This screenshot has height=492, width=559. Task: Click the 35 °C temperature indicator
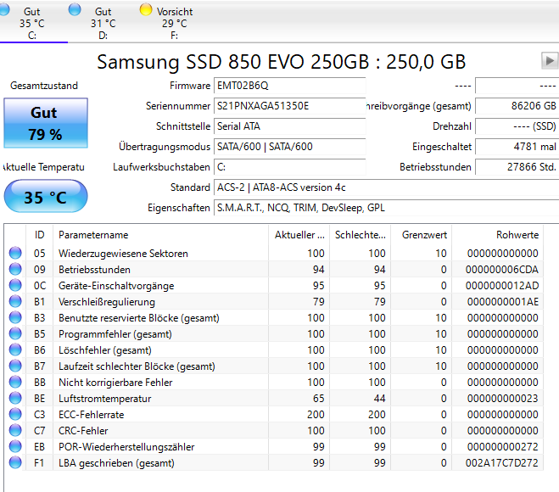pos(46,197)
